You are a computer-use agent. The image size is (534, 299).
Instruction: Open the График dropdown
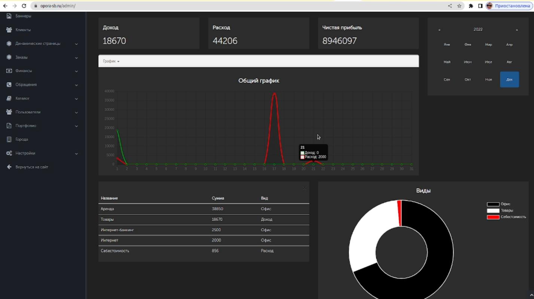coord(111,61)
